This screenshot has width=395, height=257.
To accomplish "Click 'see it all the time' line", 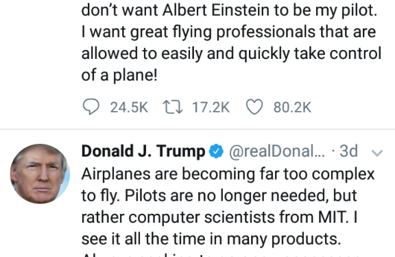I will coord(211,238).
